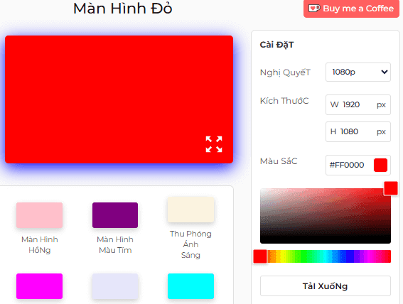The height and width of the screenshot is (304, 403).
Task: Click the saturation-brightness gradient picker area
Action: coord(326,216)
